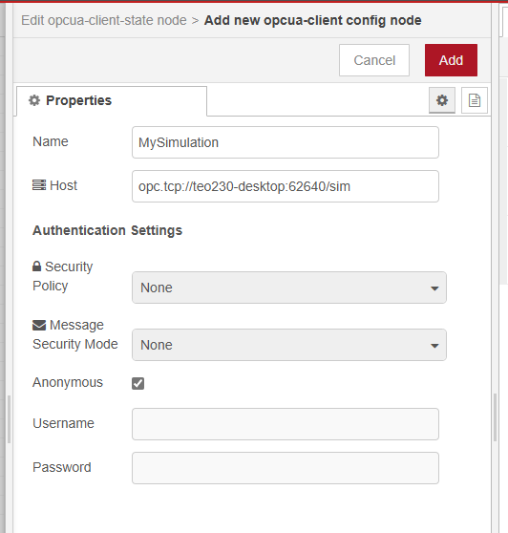Click the Message Security Mode envelope icon
Image resolution: width=508 pixels, height=533 pixels.
click(x=39, y=326)
